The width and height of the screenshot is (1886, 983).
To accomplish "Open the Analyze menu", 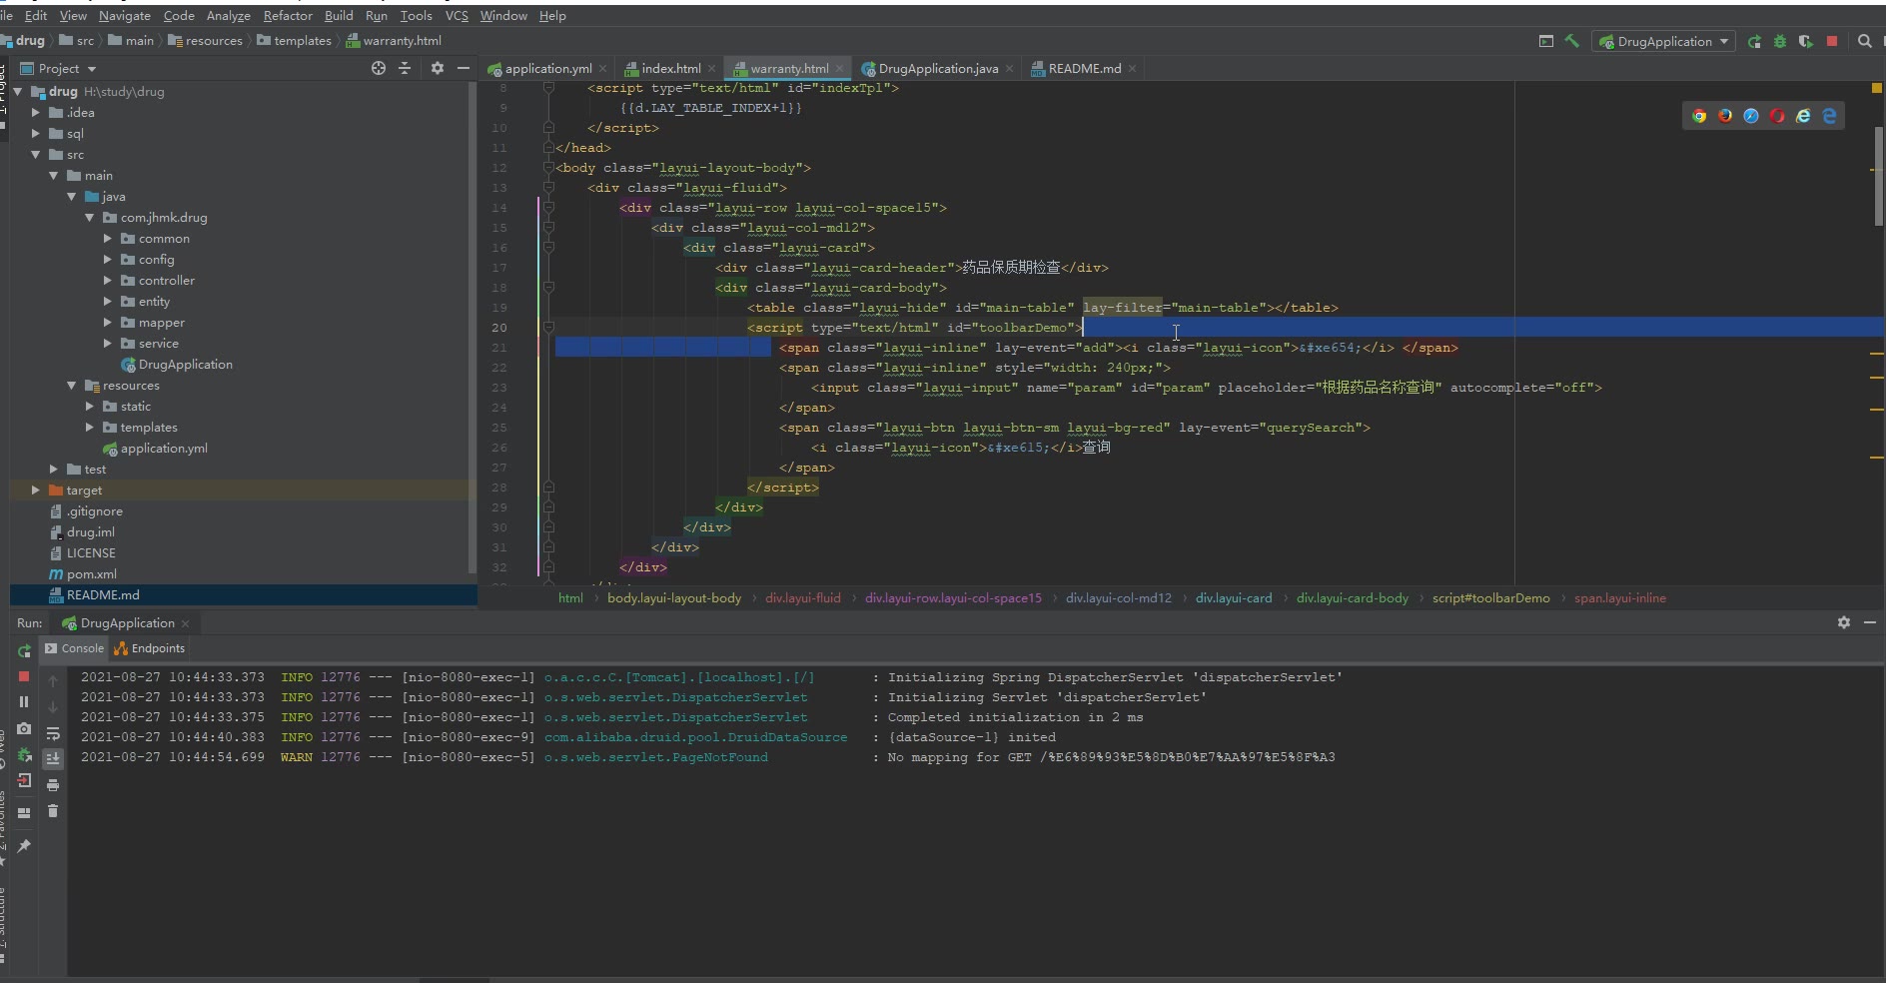I will coord(229,15).
